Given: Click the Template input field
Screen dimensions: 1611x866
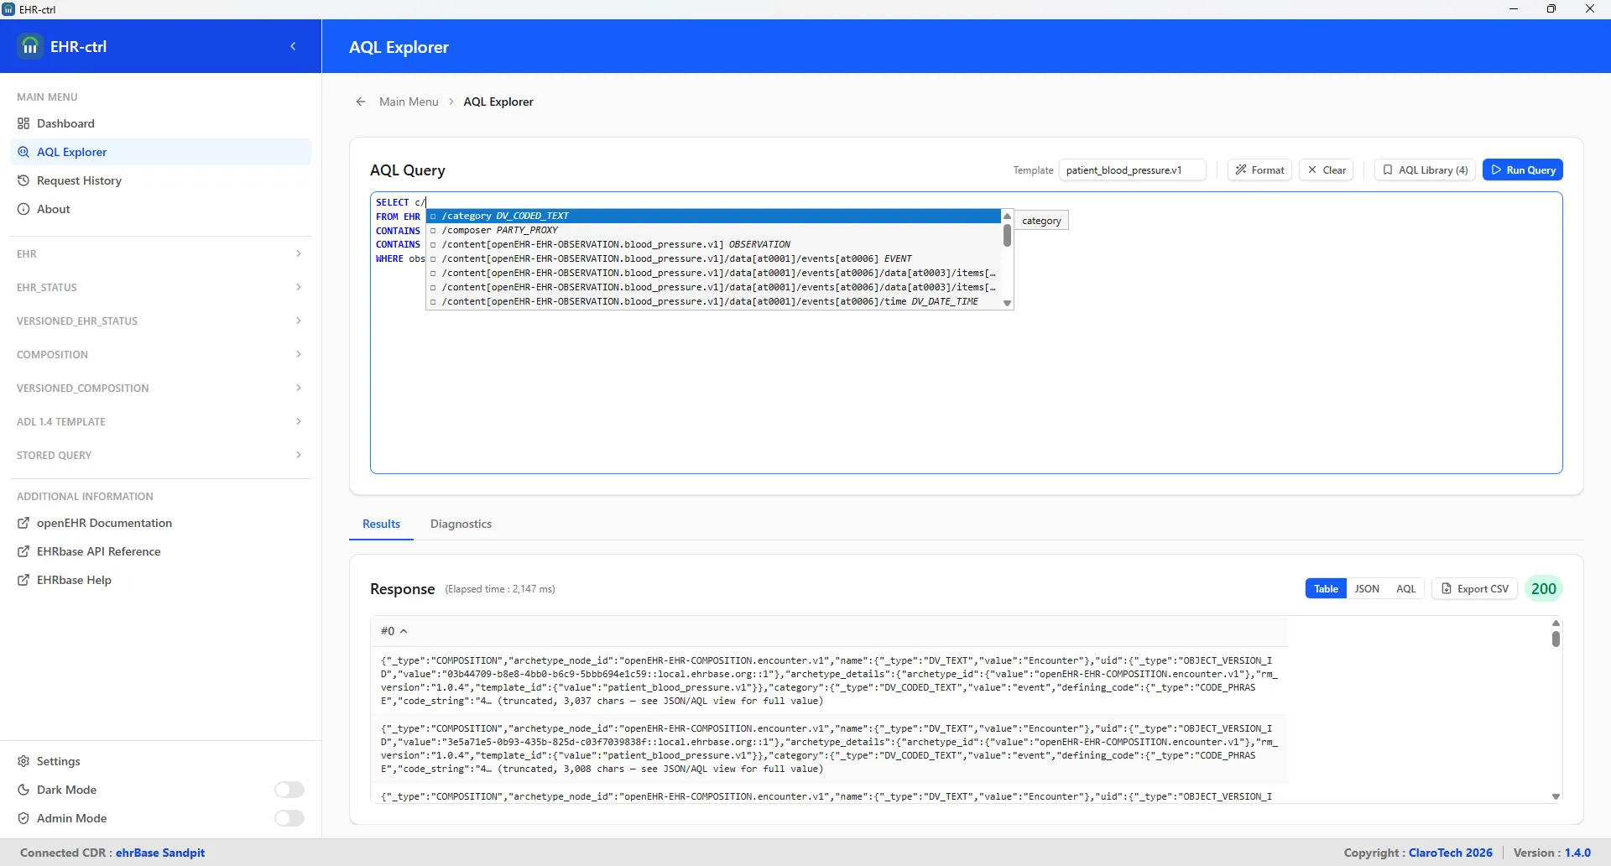Looking at the screenshot, I should pos(1133,170).
